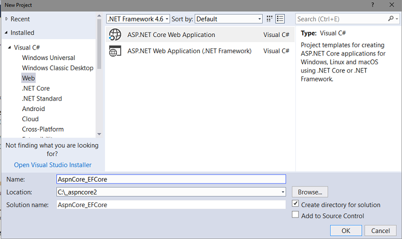Select the Cloud category
Image resolution: width=402 pixels, height=239 pixels.
pos(30,119)
